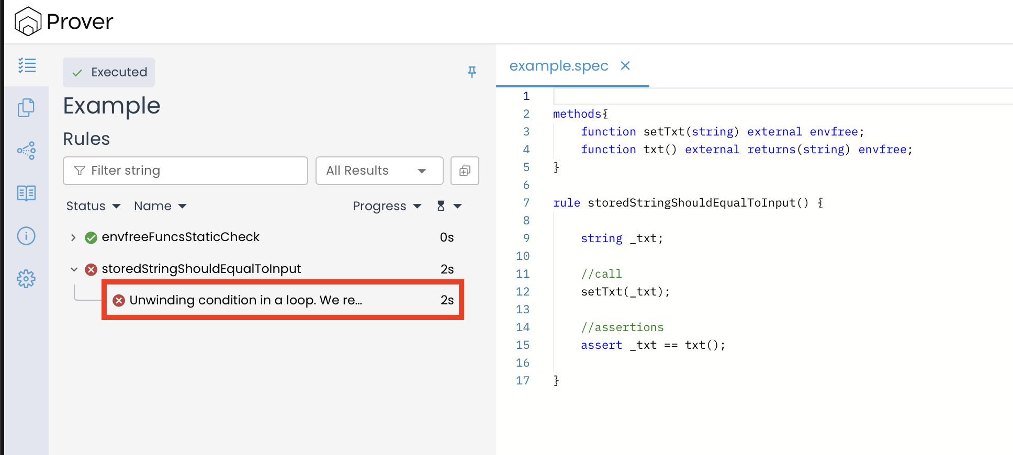Open the book documentation sidebar icon
Screen dimensions: 1013x455
(x=26, y=193)
